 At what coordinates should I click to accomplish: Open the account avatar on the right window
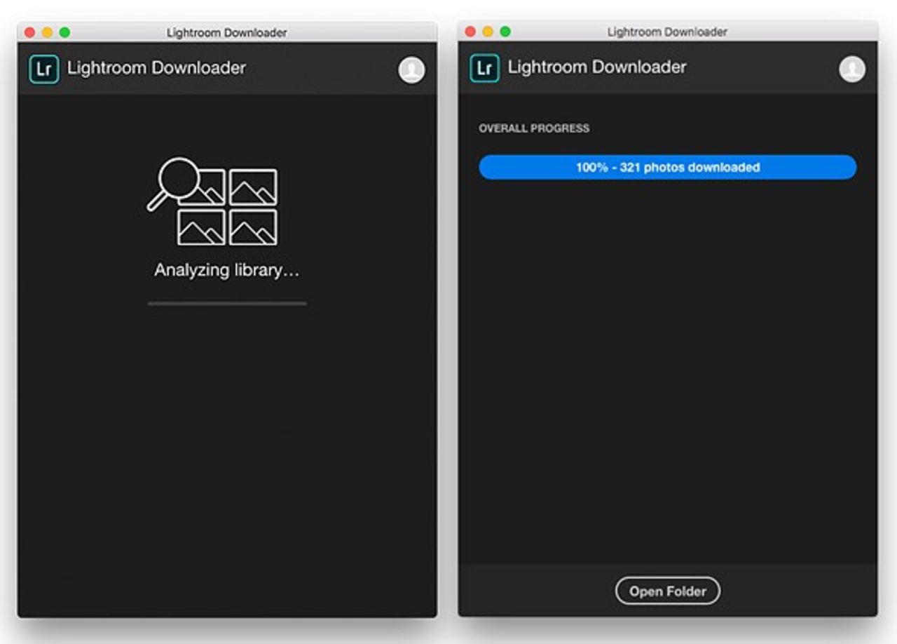851,69
